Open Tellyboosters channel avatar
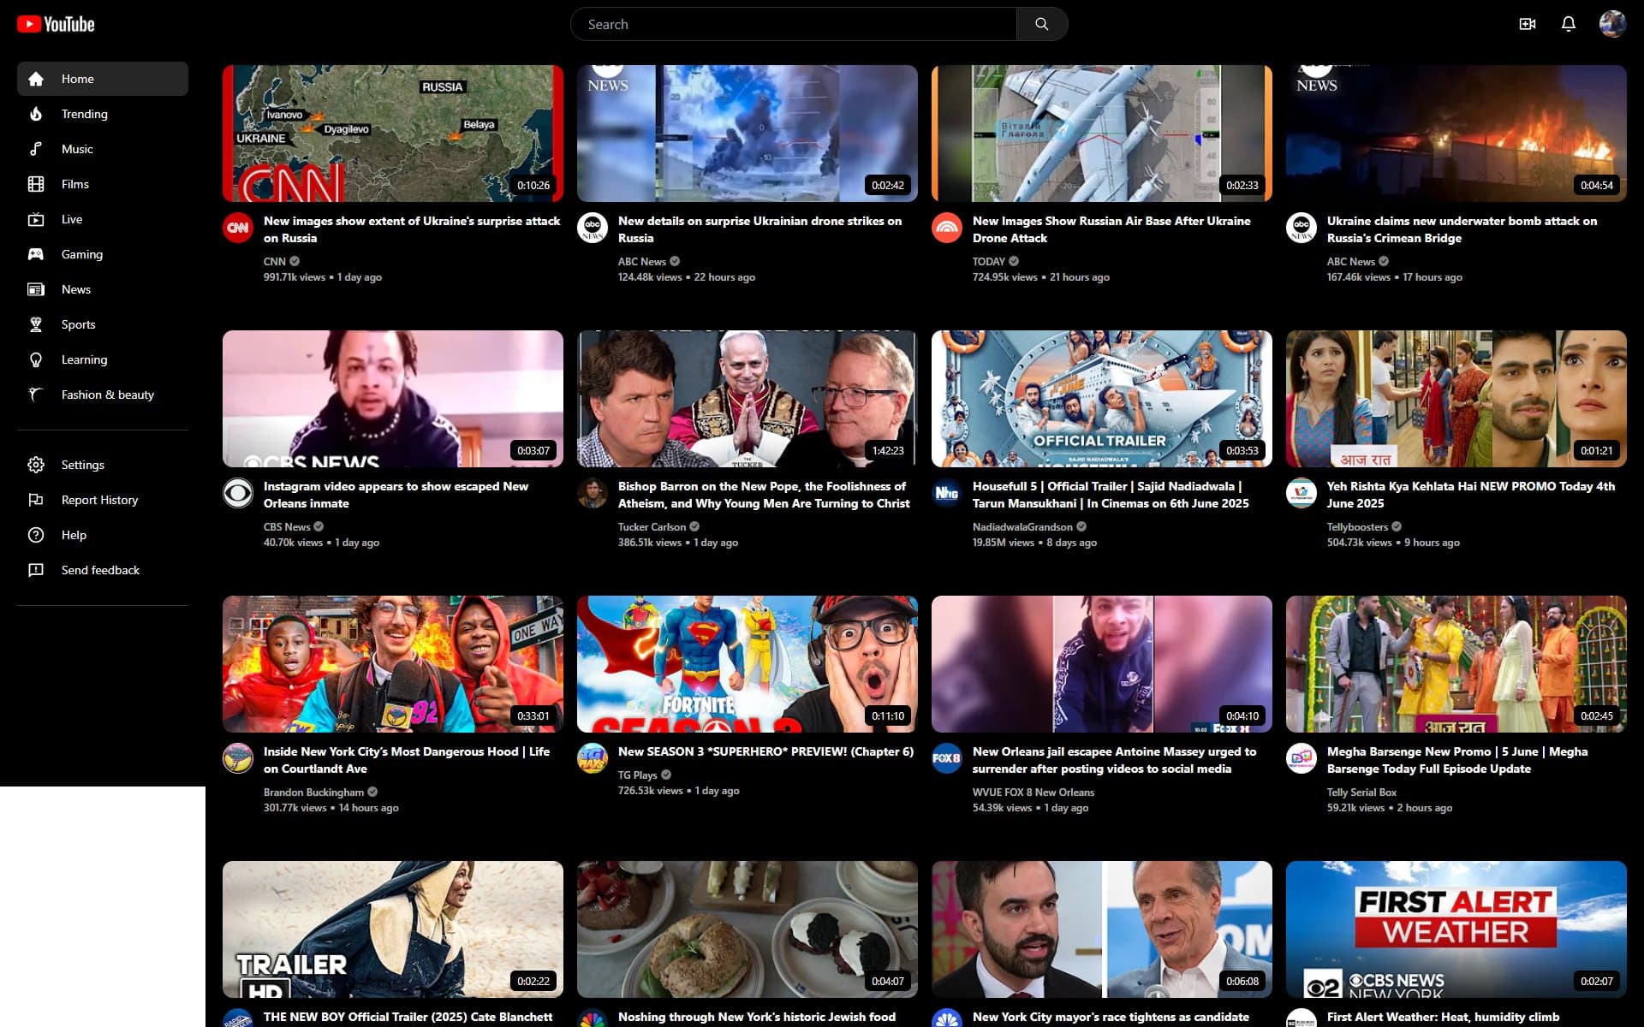The height and width of the screenshot is (1027, 1644). 1301,493
